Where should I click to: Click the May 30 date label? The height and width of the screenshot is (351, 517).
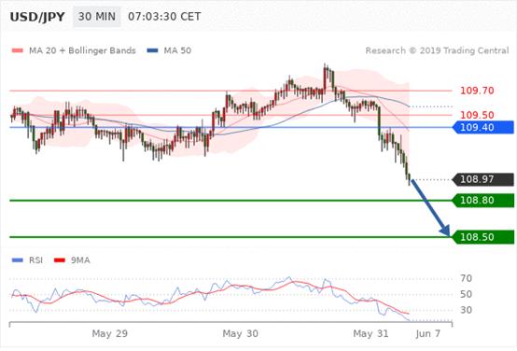[x=241, y=333]
